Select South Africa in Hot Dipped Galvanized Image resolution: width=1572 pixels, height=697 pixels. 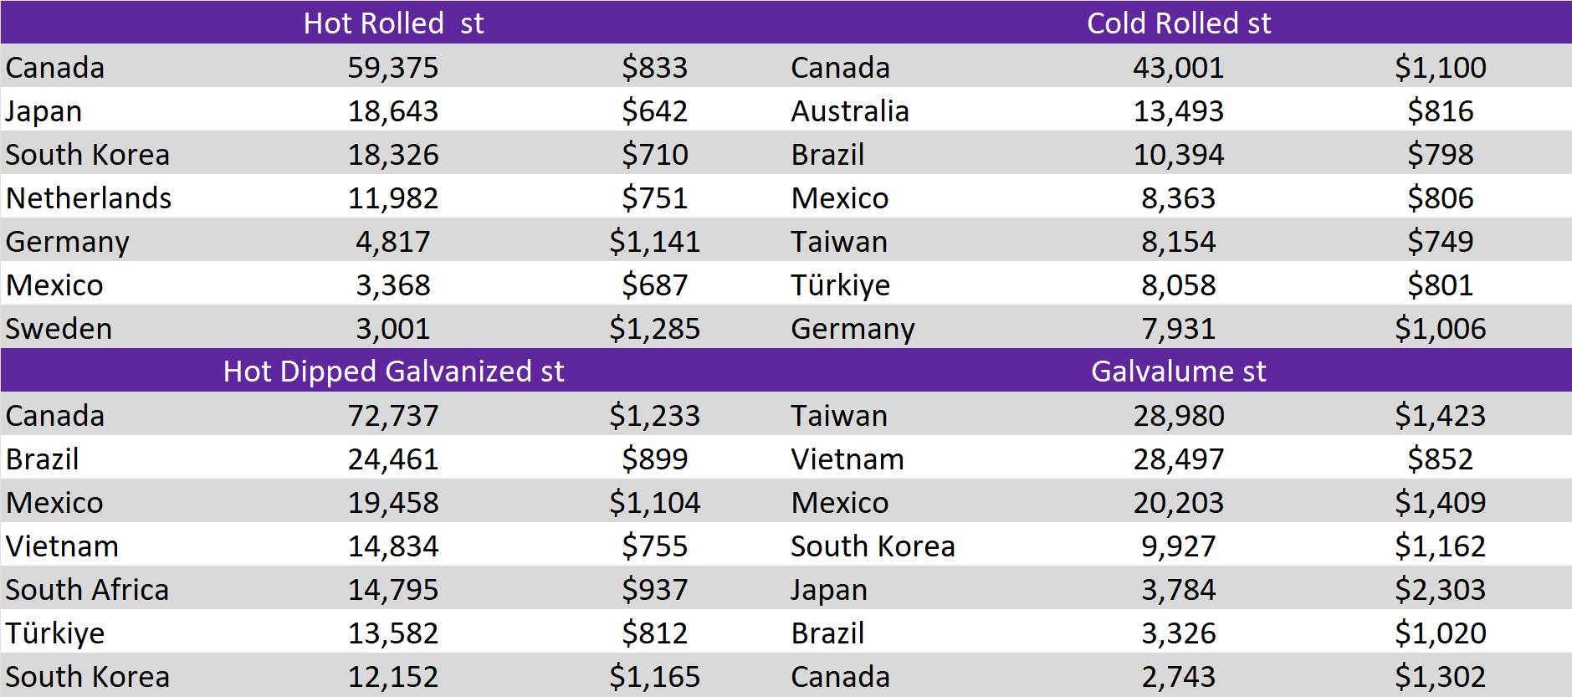pos(87,590)
